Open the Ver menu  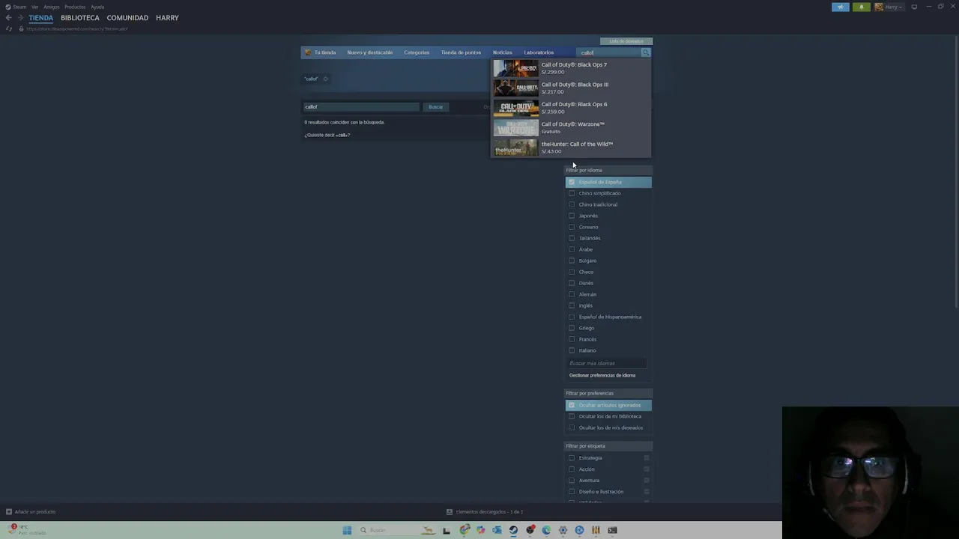coord(34,7)
